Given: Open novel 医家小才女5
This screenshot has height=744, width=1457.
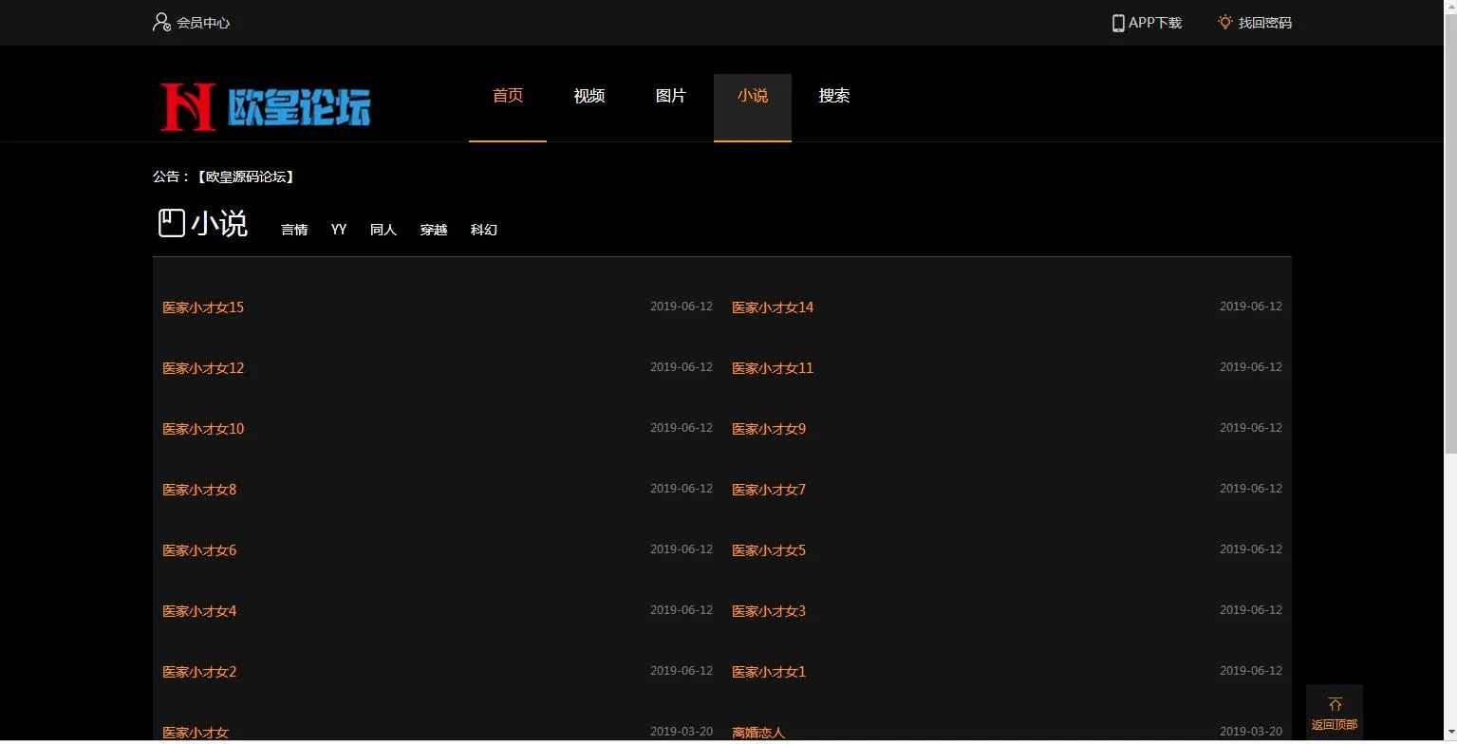Looking at the screenshot, I should point(769,550).
